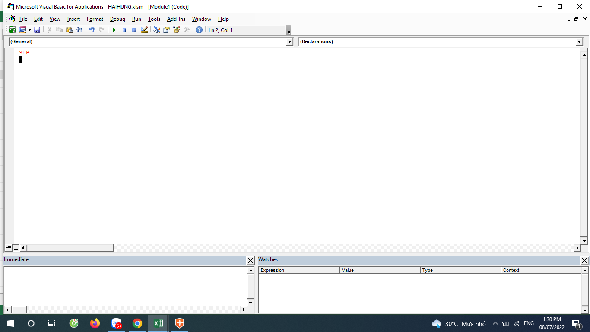Open the Object Browser icon
This screenshot has height=332, width=590.
coord(177,30)
